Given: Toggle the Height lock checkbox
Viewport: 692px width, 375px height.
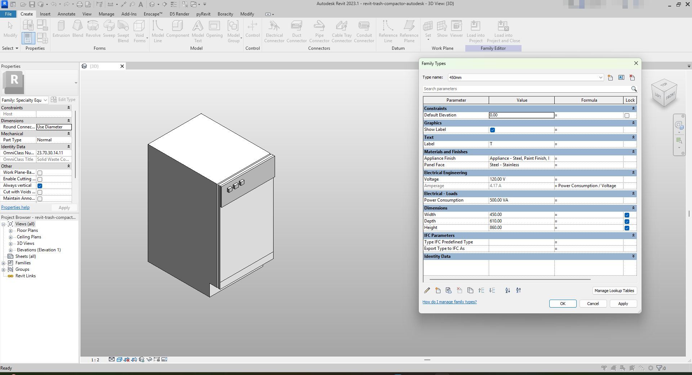Looking at the screenshot, I should [x=627, y=228].
